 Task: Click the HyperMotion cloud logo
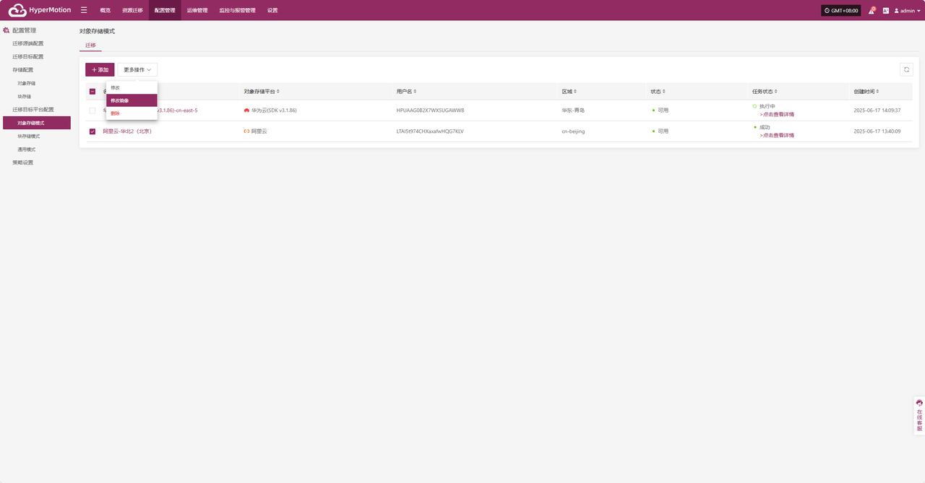[x=17, y=10]
